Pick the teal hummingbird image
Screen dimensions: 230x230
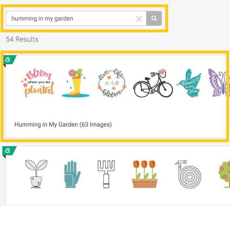(189, 83)
